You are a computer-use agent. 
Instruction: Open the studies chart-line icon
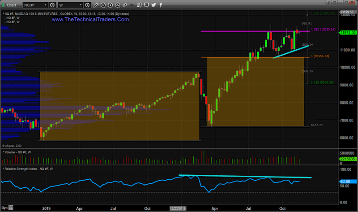point(103,5)
